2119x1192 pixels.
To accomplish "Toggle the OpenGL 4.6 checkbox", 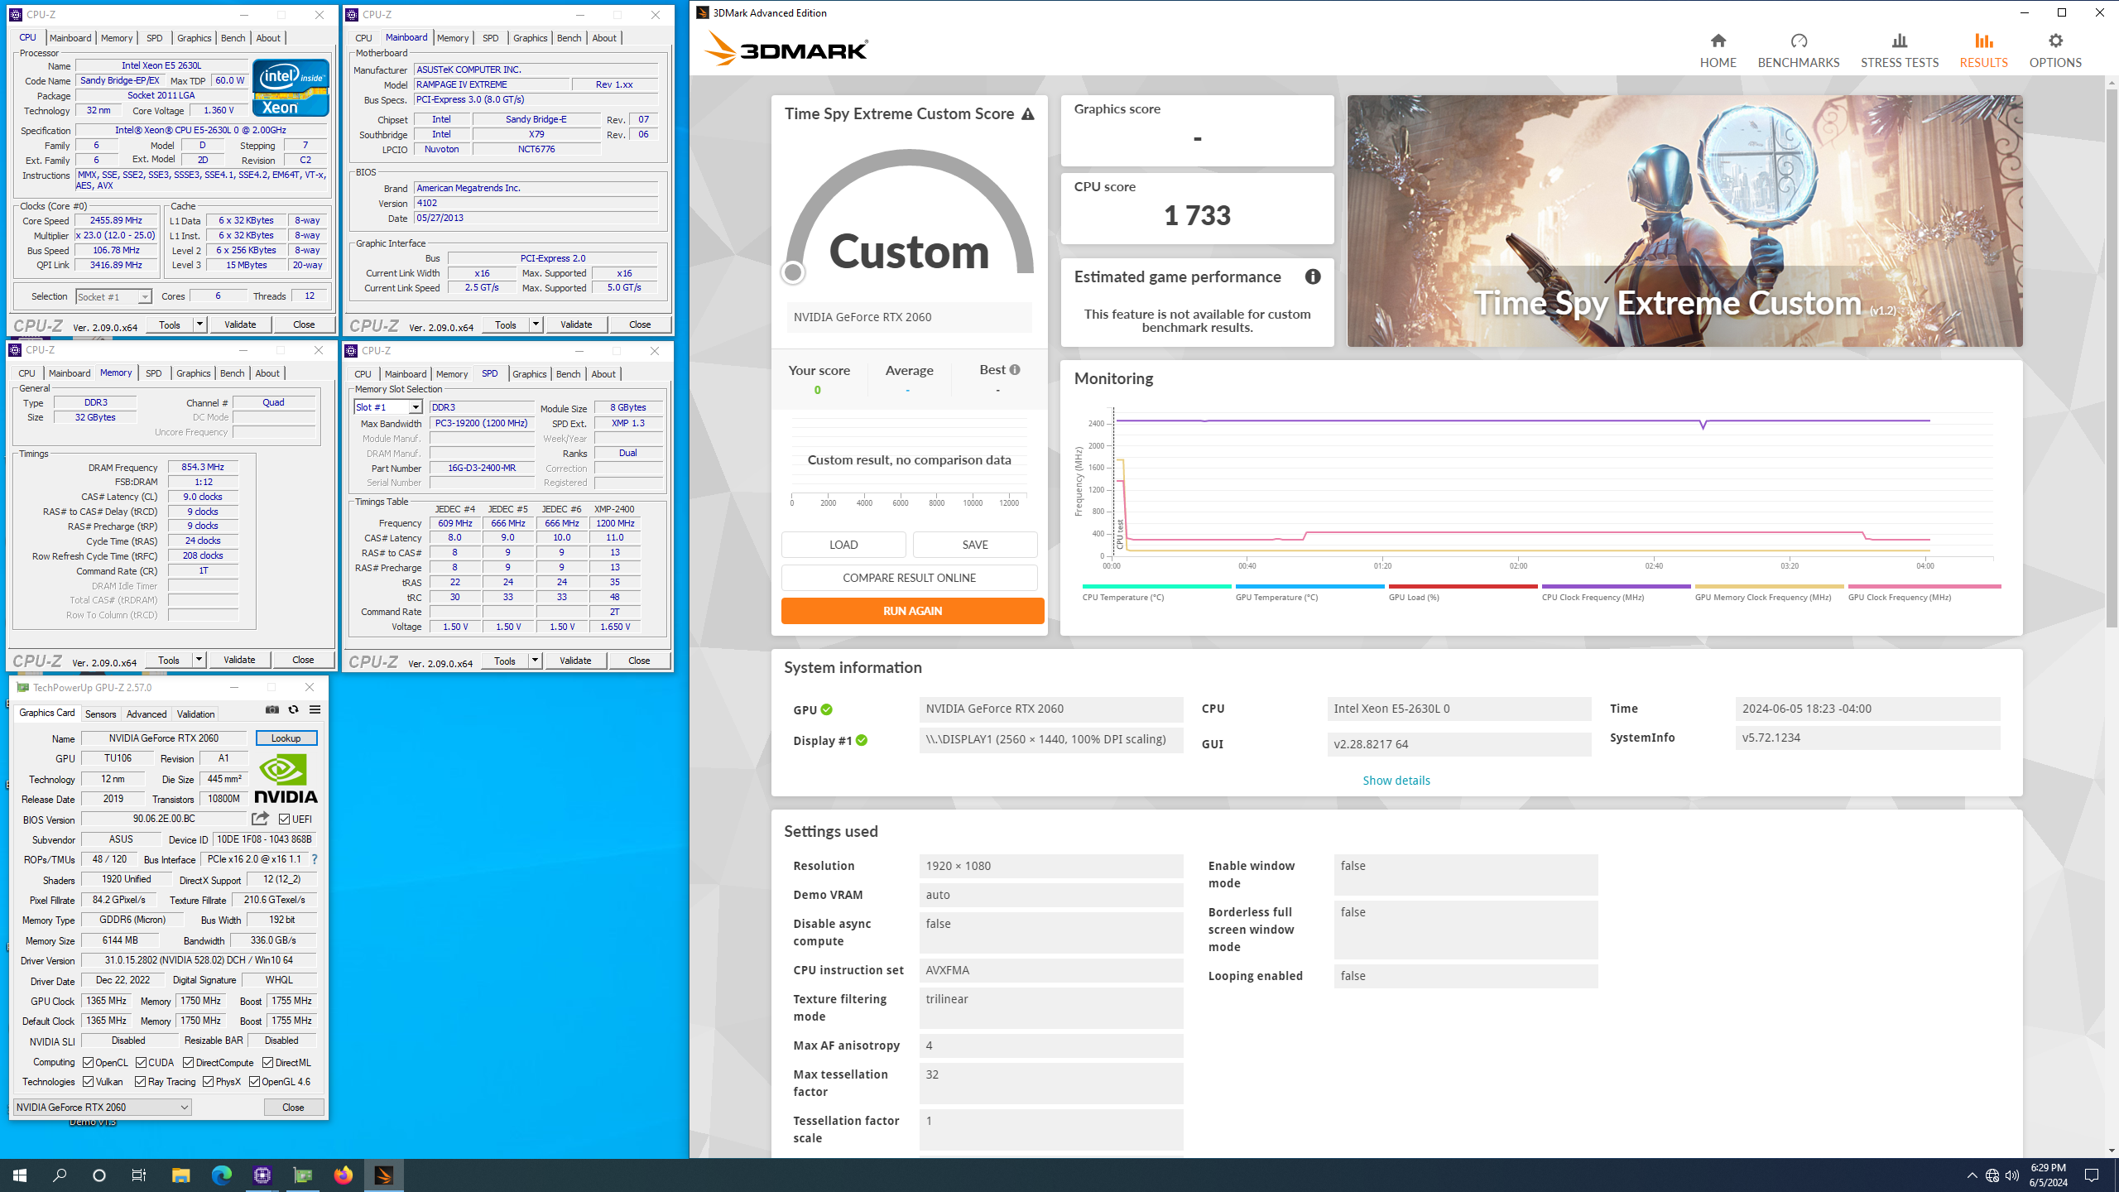I will (254, 1082).
